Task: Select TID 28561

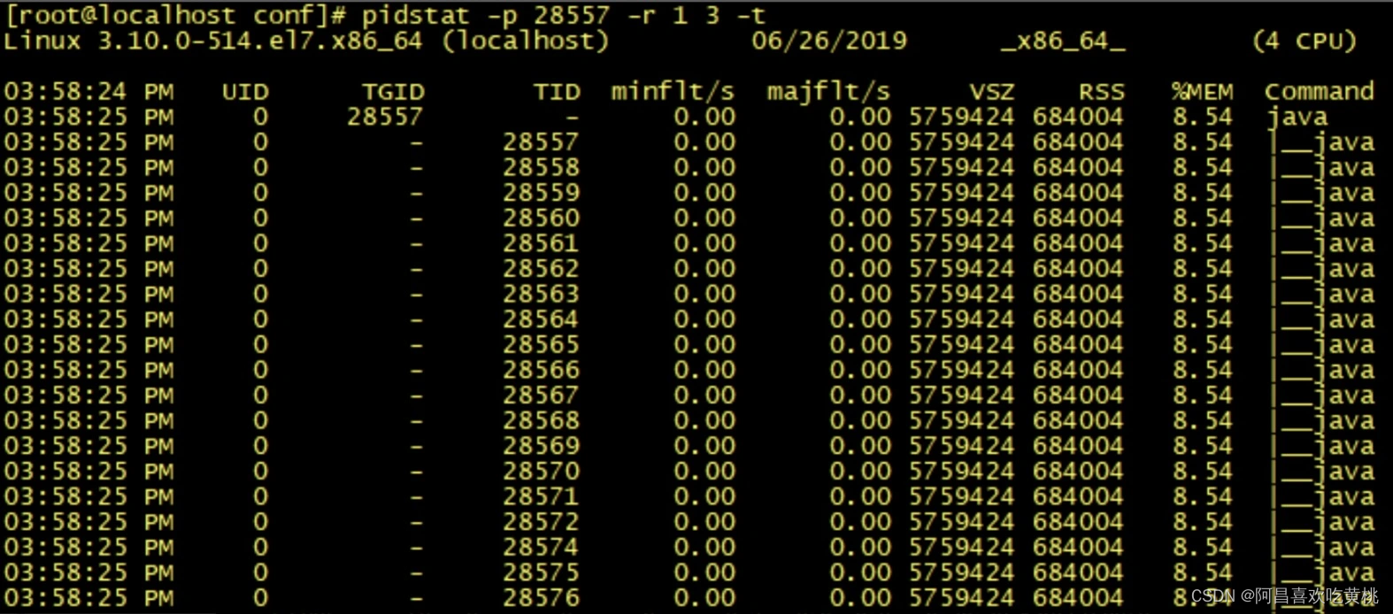Action: (x=541, y=243)
